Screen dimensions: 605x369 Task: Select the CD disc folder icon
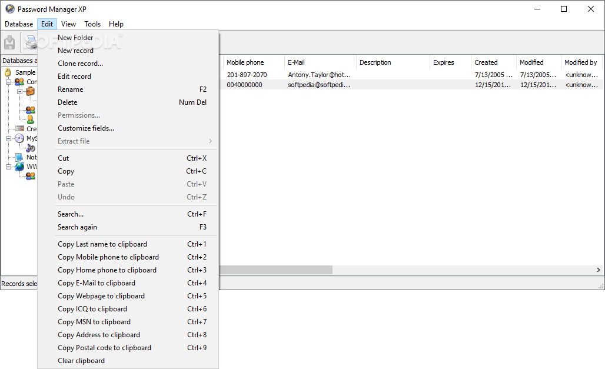pyautogui.click(x=19, y=138)
